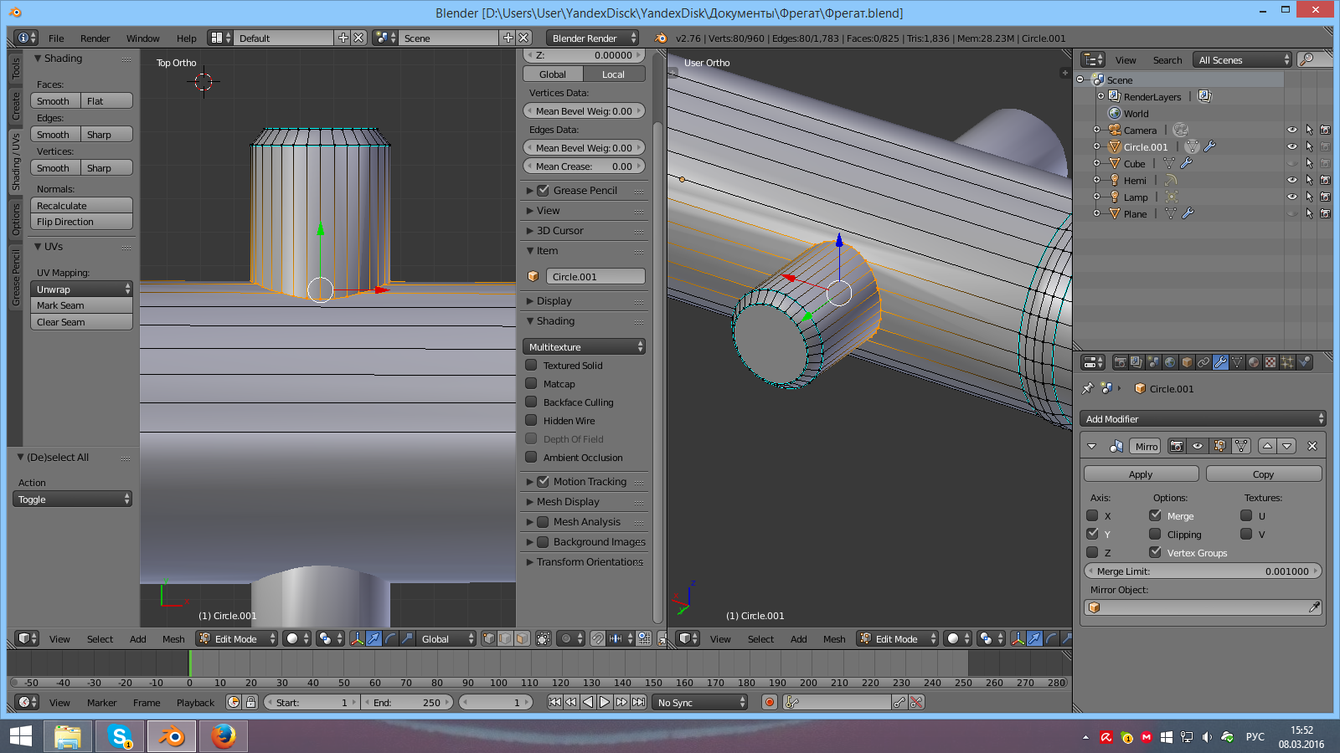This screenshot has width=1340, height=753.
Task: Enable the Clipping option checkbox
Action: click(x=1155, y=534)
